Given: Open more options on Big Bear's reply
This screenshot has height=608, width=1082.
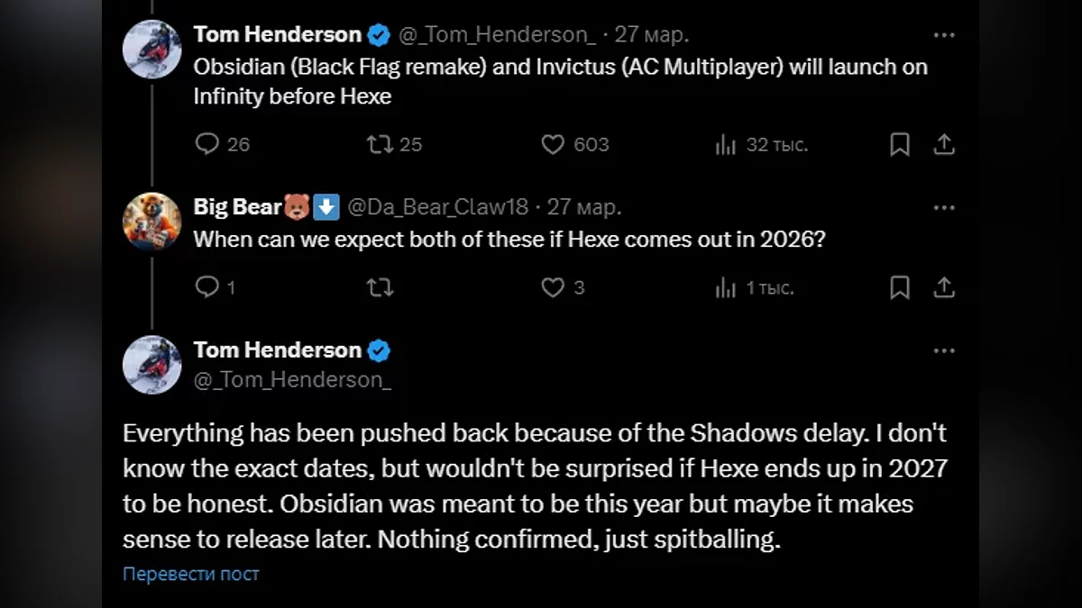Looking at the screenshot, I should pos(943,207).
